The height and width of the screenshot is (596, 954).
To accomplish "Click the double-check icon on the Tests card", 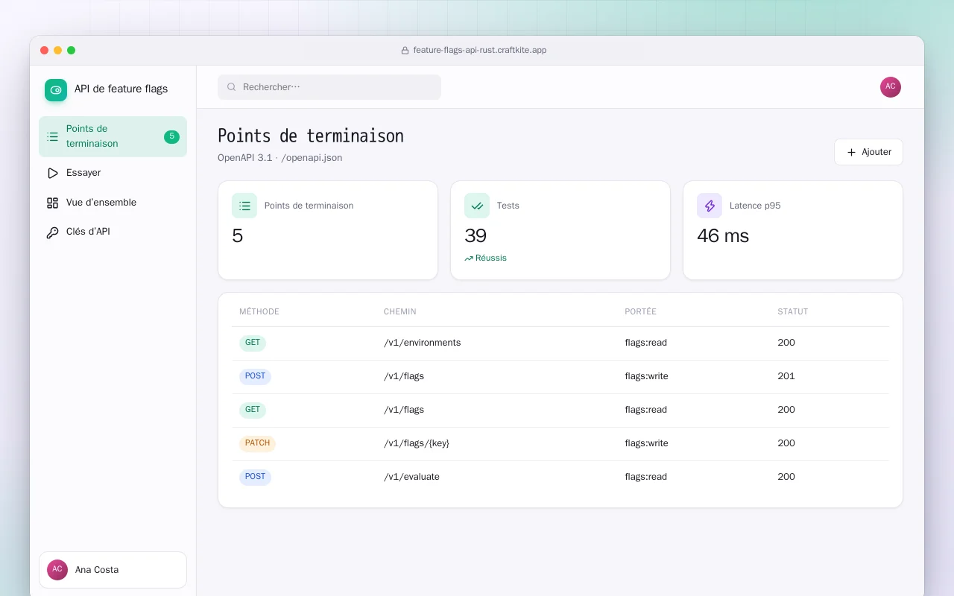I will click(x=477, y=206).
